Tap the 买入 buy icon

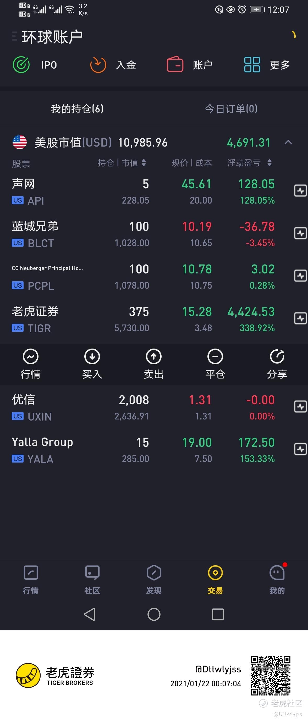coord(92,356)
